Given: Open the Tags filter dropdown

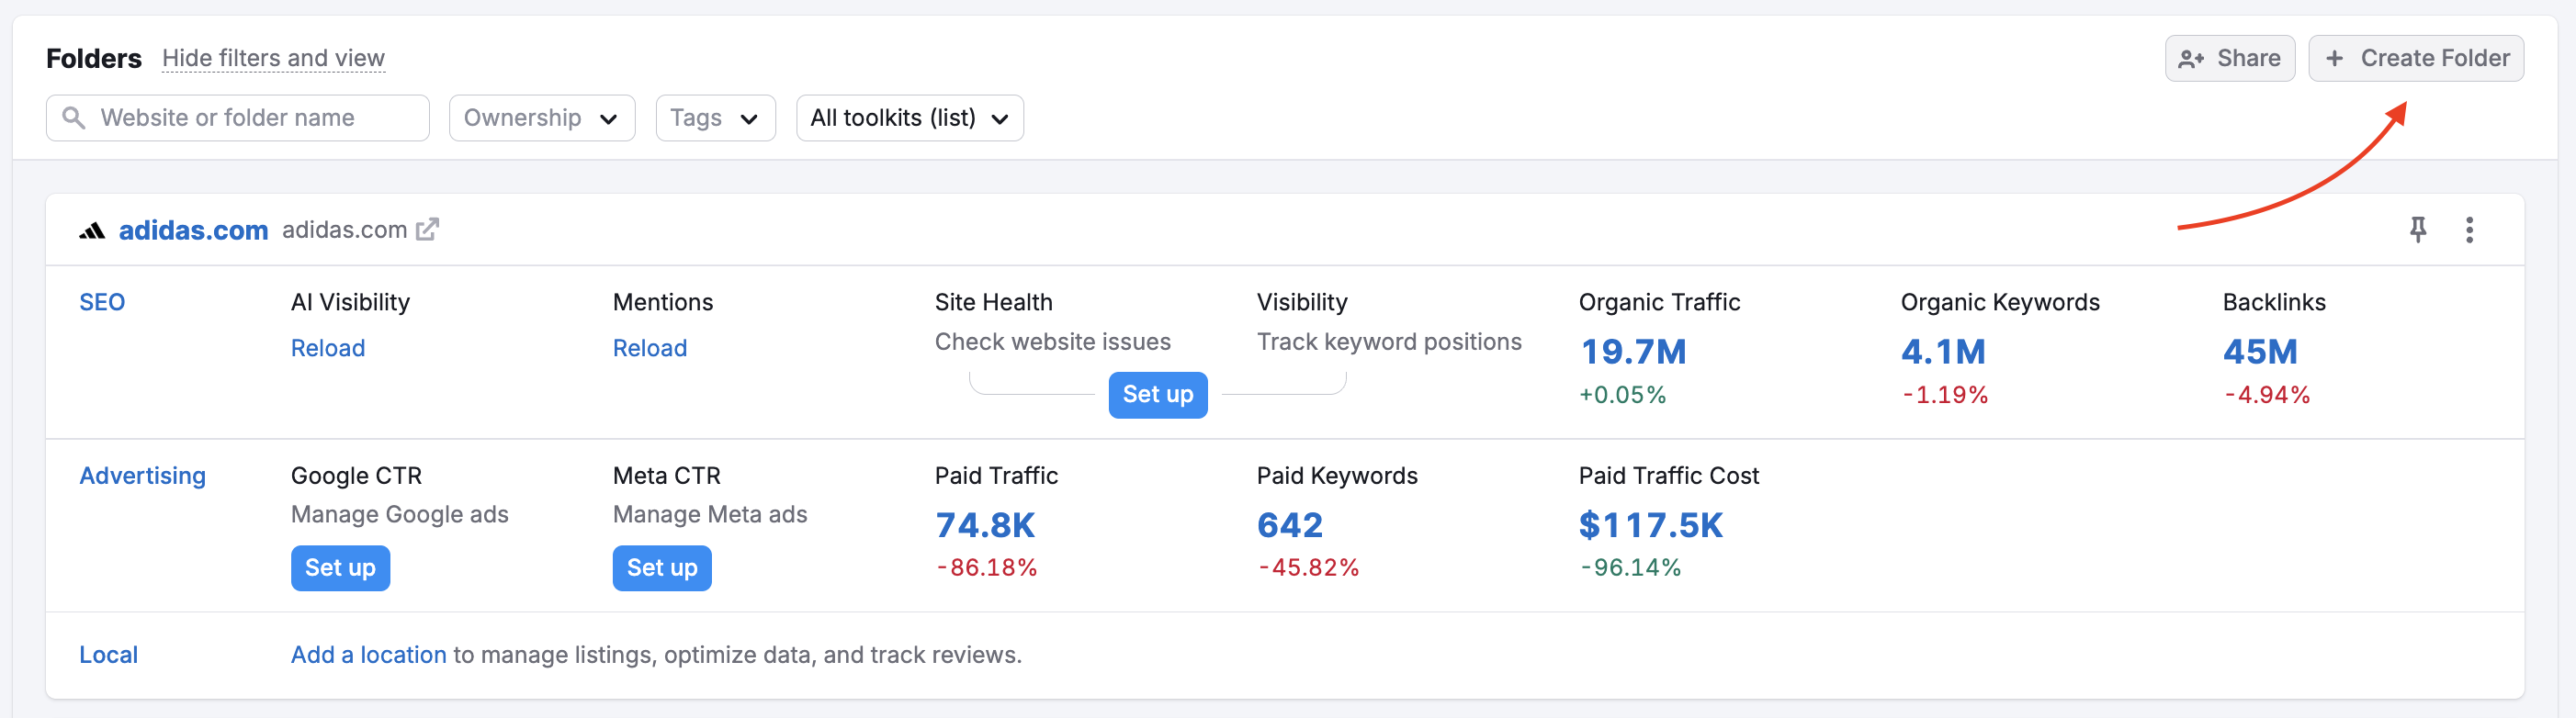Looking at the screenshot, I should [x=715, y=118].
